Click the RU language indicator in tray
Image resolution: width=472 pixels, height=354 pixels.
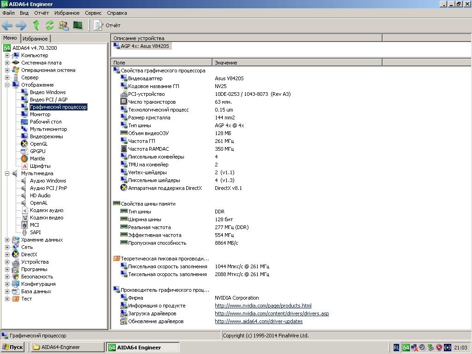click(x=396, y=348)
